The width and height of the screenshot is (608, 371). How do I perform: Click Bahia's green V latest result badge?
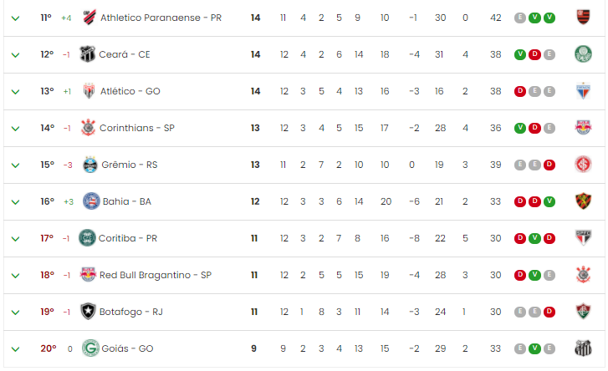(549, 201)
